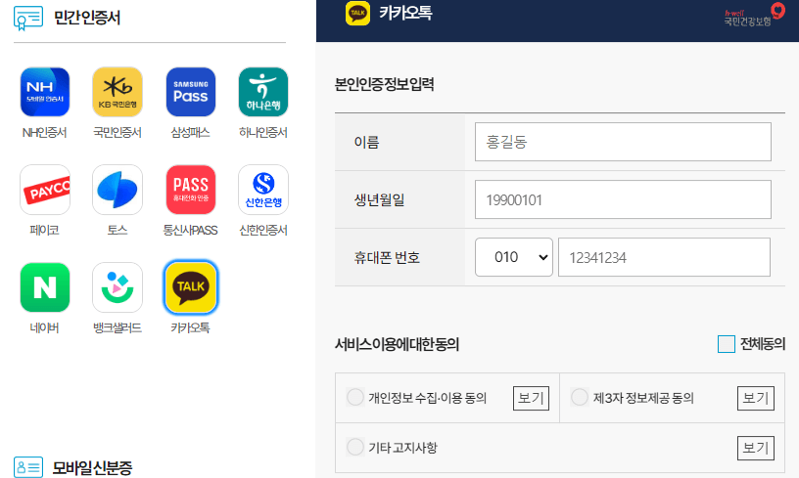This screenshot has width=799, height=478.
Task: Check the 전체동의 agree-all checkbox
Action: (727, 344)
